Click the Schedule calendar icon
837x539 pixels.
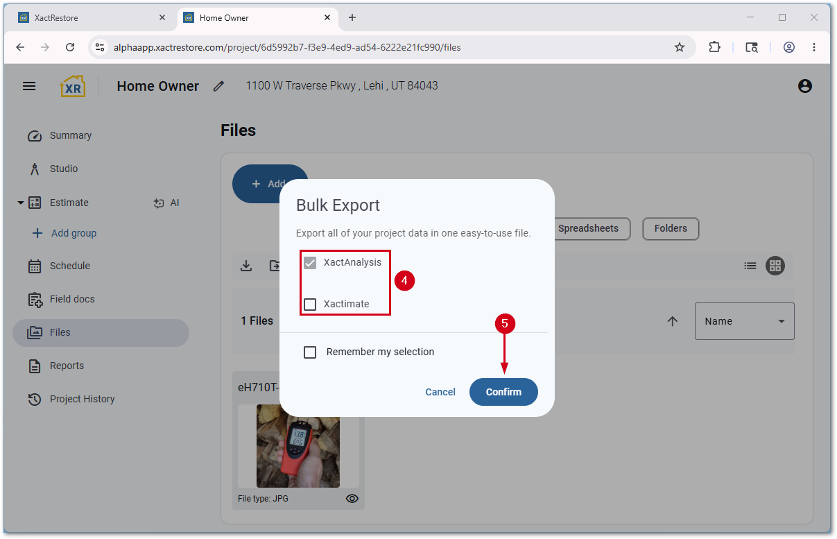[35, 266]
